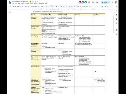
Task: Open the paragraph style dropdown
Action: 35,6
